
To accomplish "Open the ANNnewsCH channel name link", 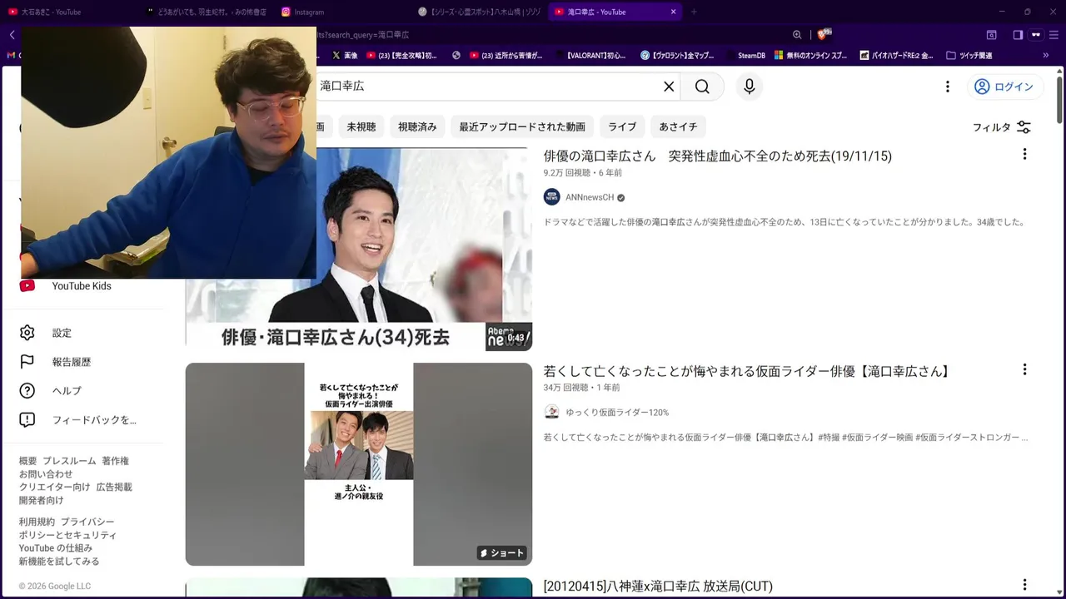I will tap(590, 197).
